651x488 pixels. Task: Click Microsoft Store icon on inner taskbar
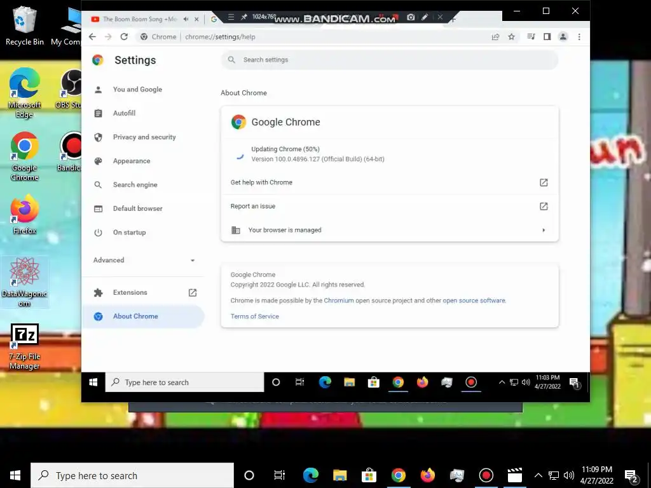[374, 382]
